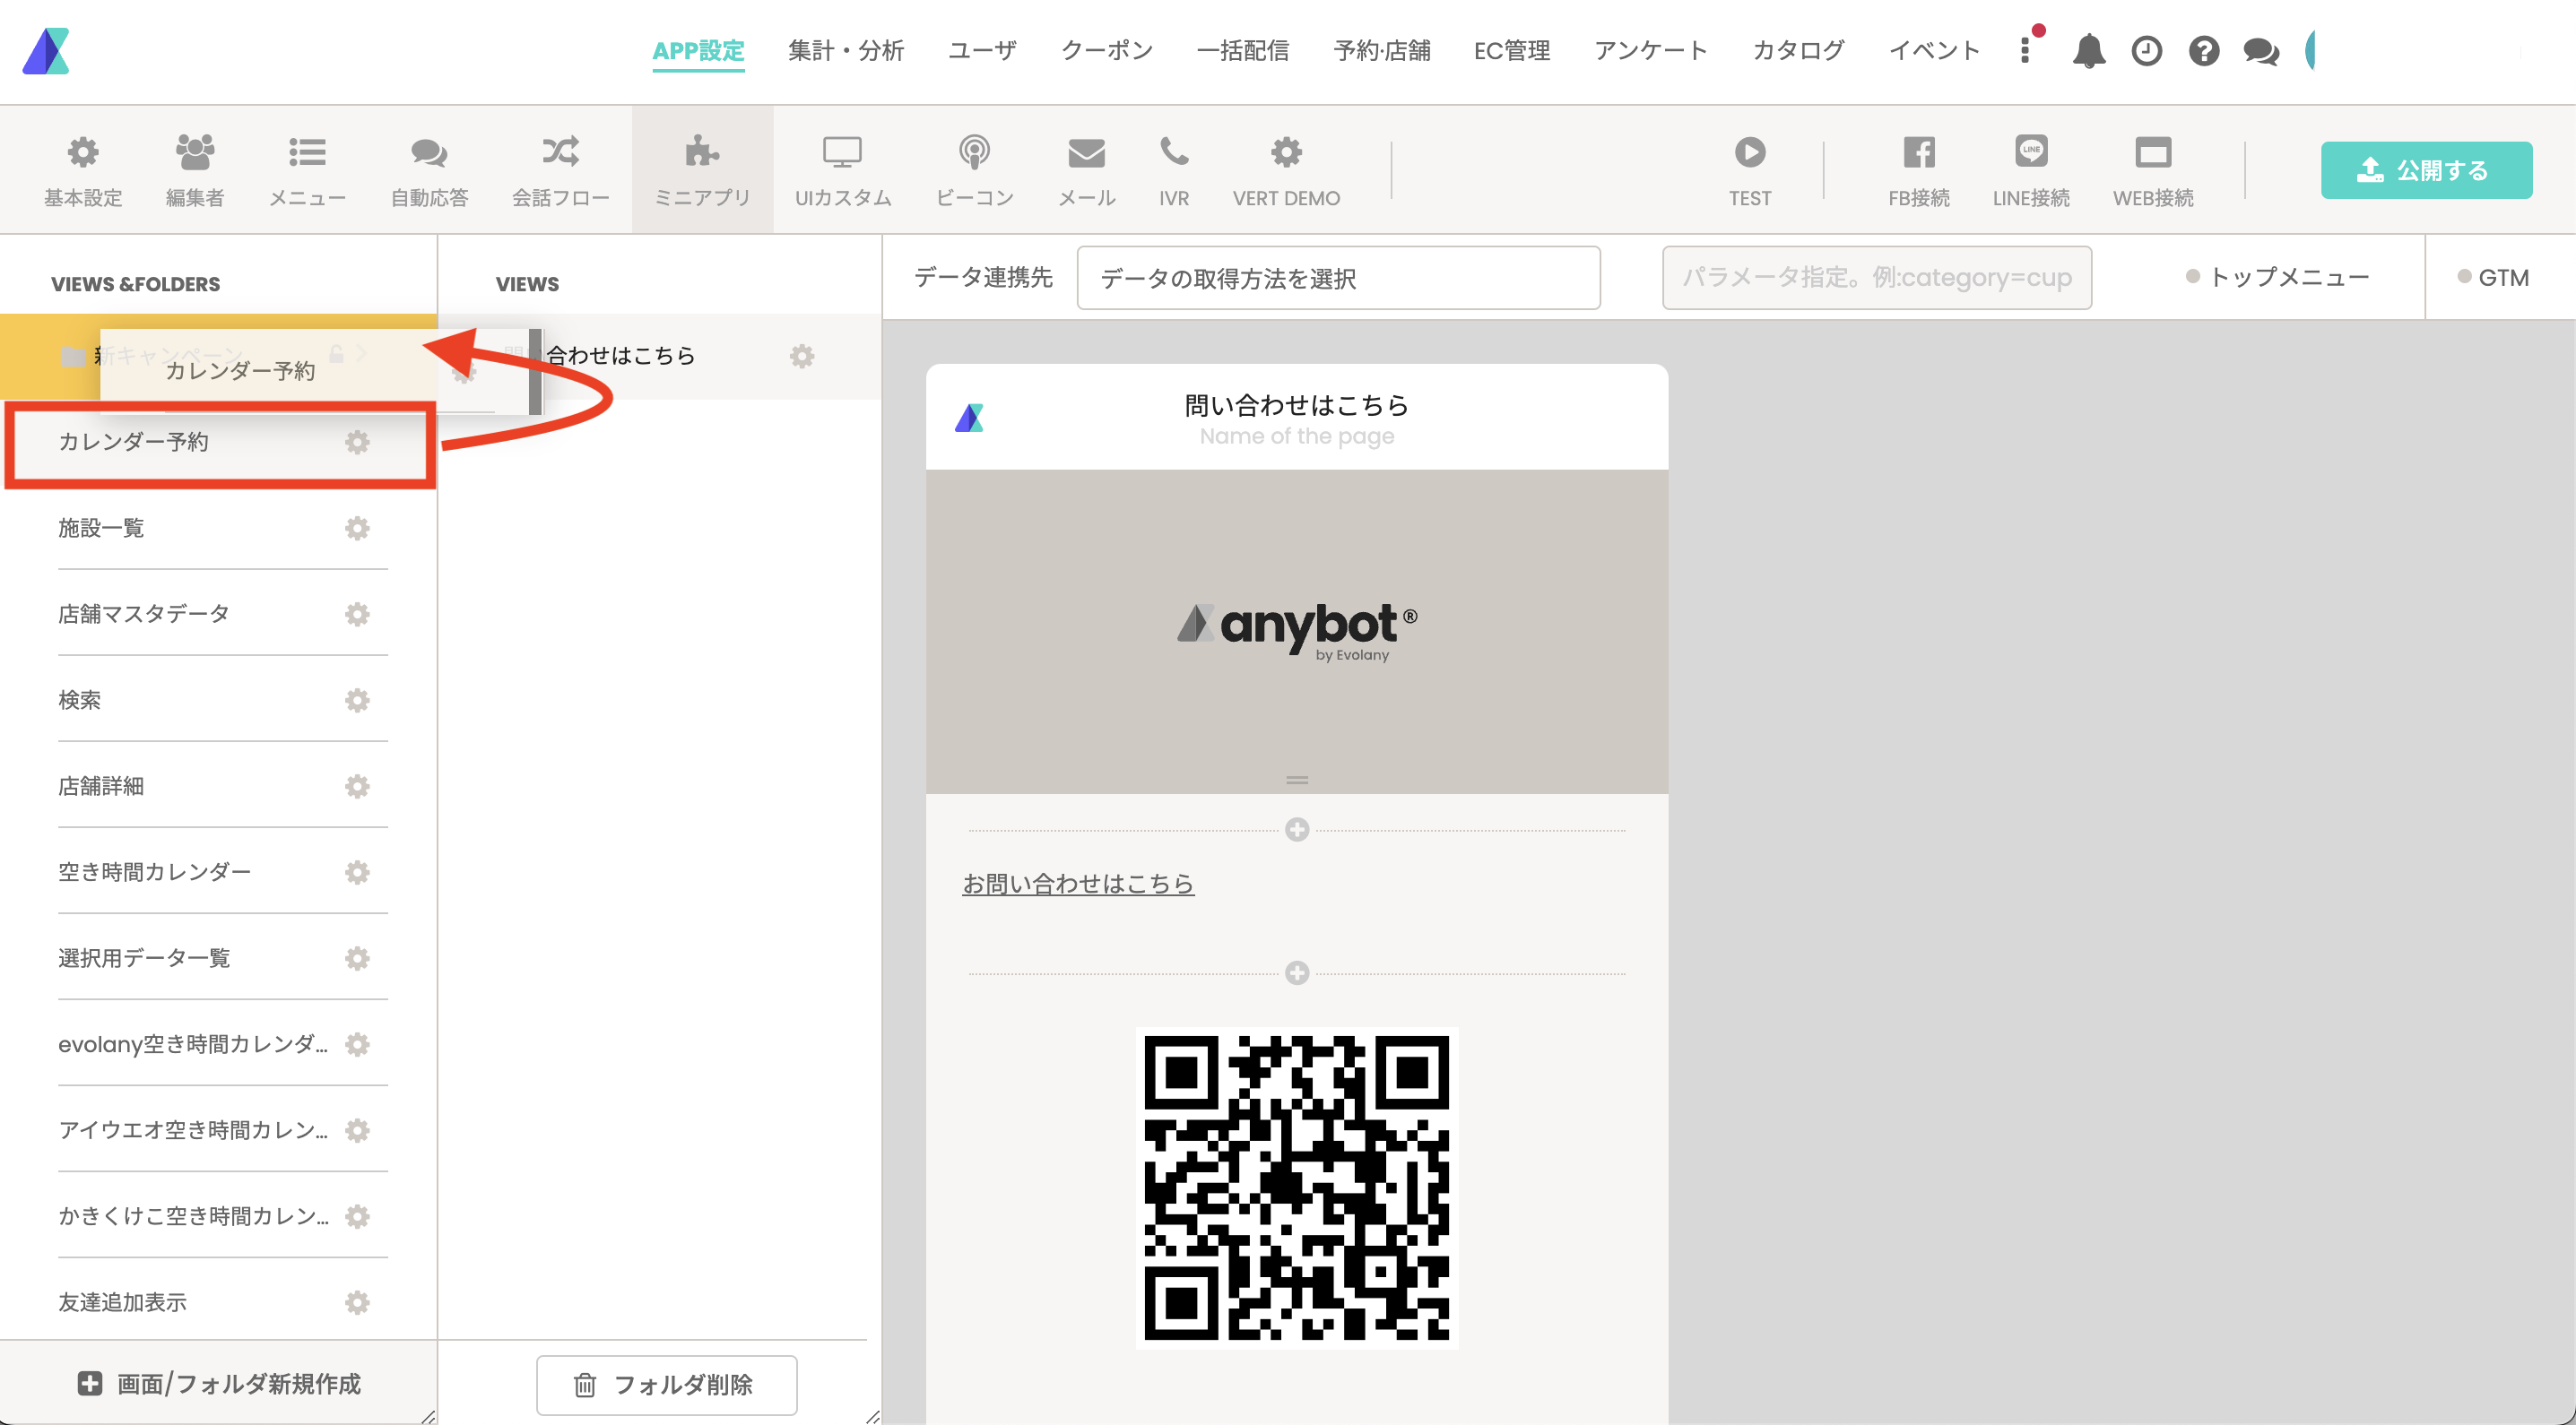This screenshot has height=1425, width=2576.
Task: Add block via plus above お問い合わせ link
Action: point(1296,829)
